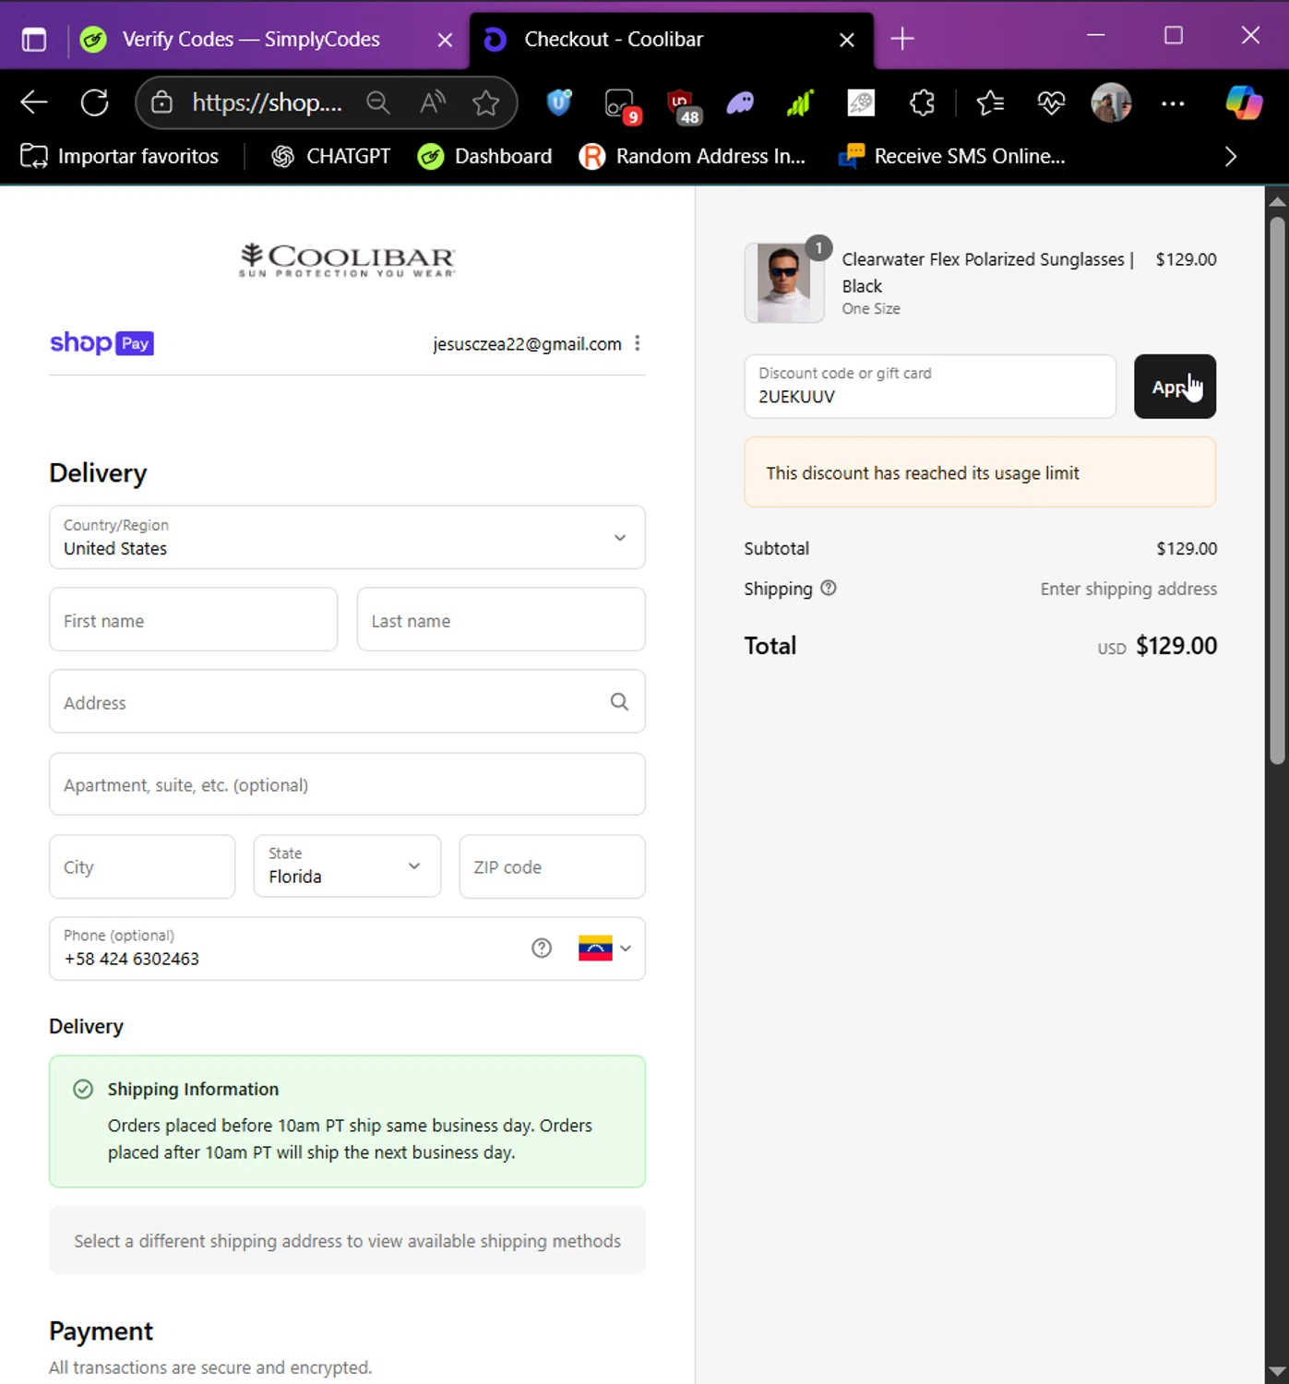Open Random Address bookmark
Viewport: 1289px width, 1384px height.
click(692, 157)
